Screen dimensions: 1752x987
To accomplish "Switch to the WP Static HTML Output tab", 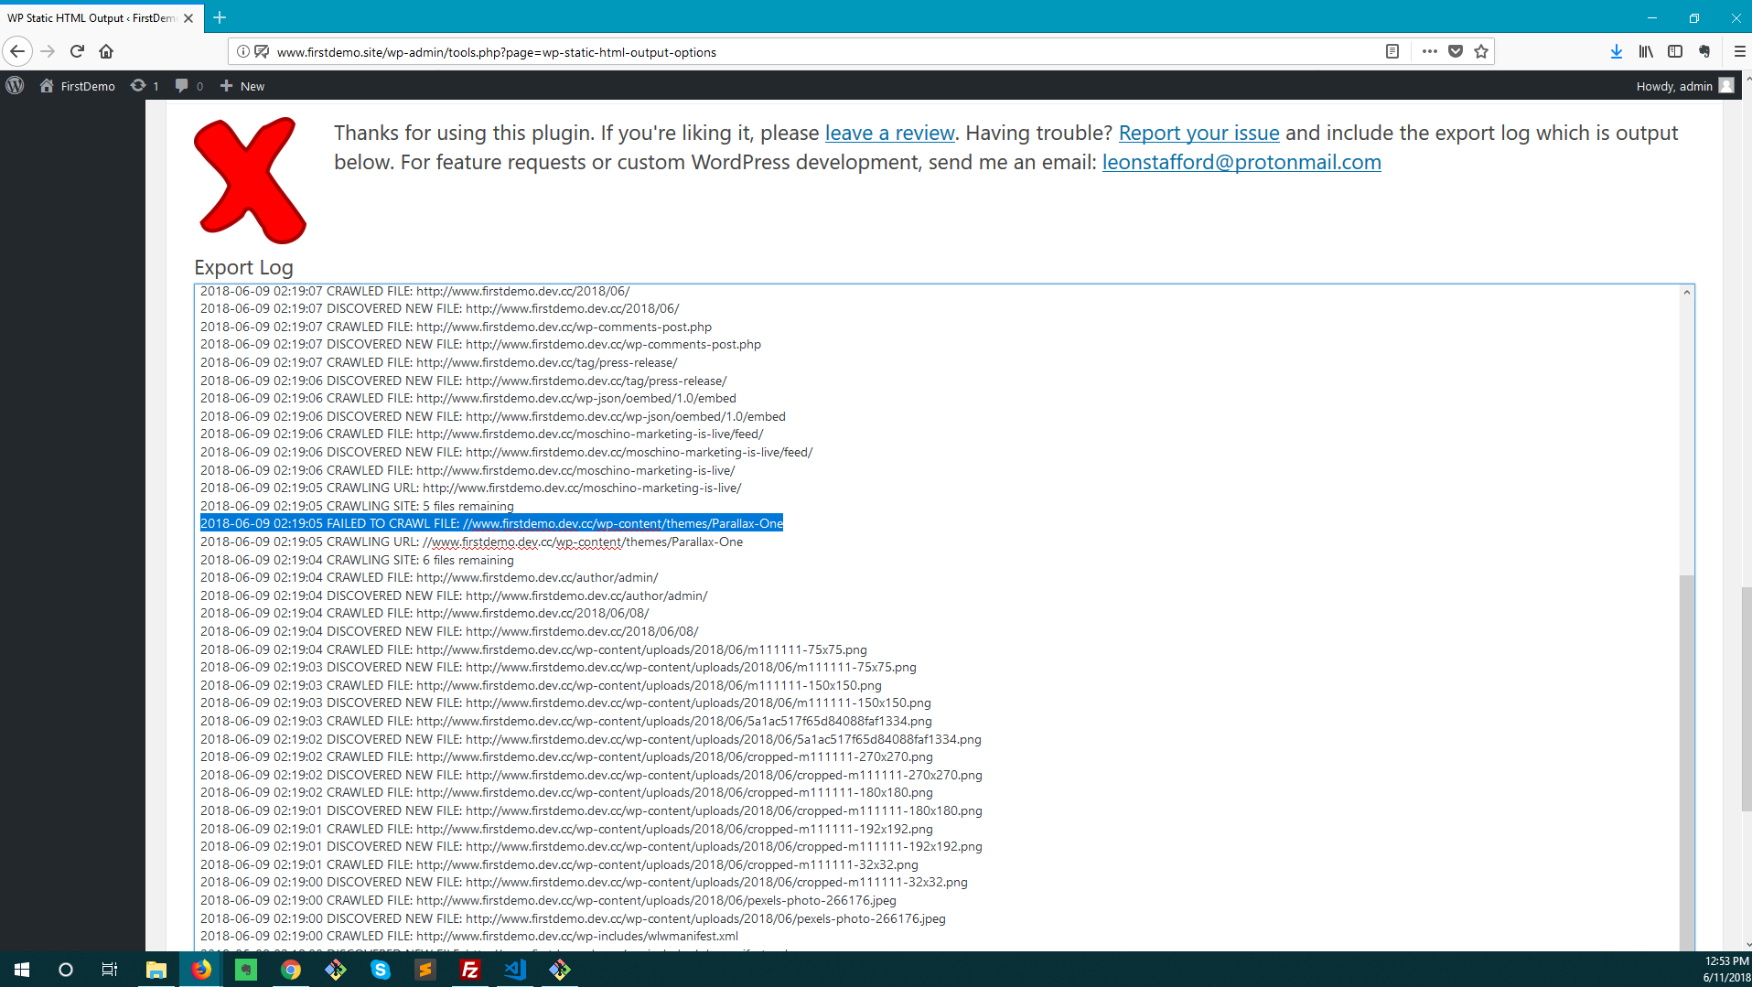I will pyautogui.click(x=91, y=17).
